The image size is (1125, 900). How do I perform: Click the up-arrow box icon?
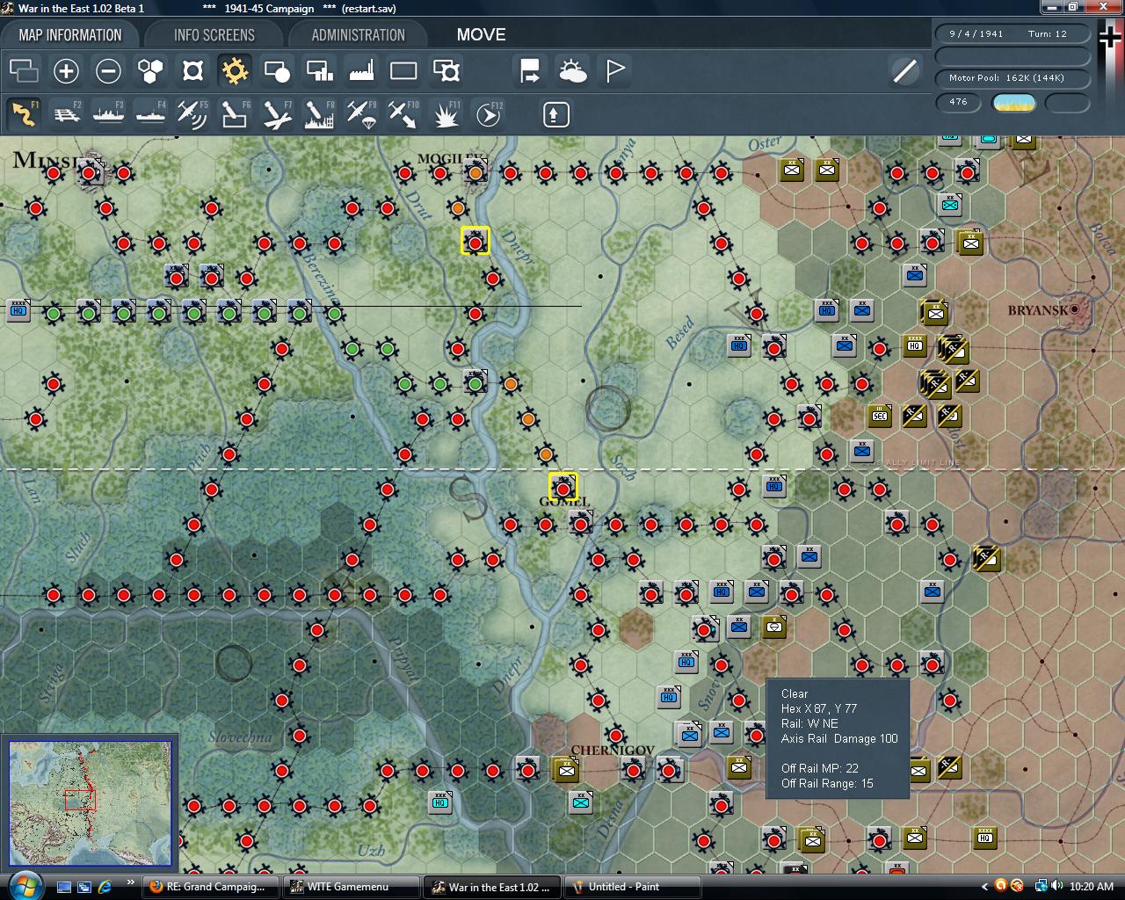[x=555, y=114]
